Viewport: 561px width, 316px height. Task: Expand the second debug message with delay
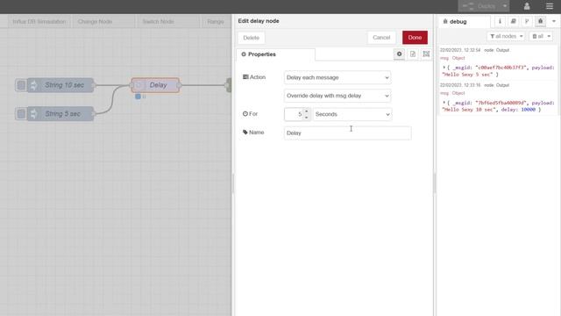click(x=444, y=103)
